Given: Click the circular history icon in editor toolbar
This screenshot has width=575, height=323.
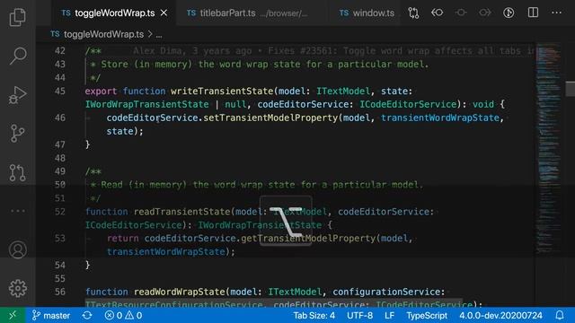Looking at the screenshot, I should pyautogui.click(x=509, y=13).
